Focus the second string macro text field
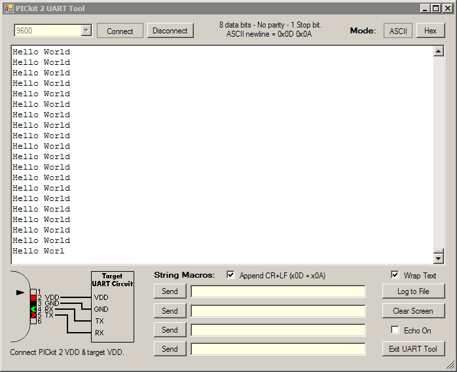 [x=278, y=311]
